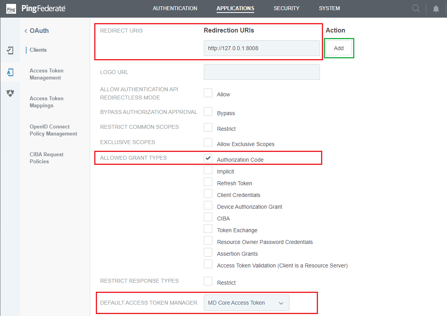Open CIBA Request Policies
The image size is (447, 316).
click(47, 158)
